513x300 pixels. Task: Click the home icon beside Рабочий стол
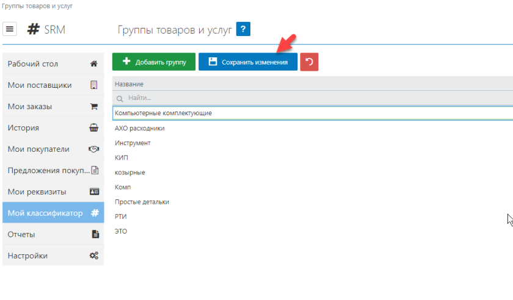(x=94, y=64)
